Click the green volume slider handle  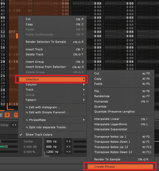pyautogui.click(x=6, y=146)
